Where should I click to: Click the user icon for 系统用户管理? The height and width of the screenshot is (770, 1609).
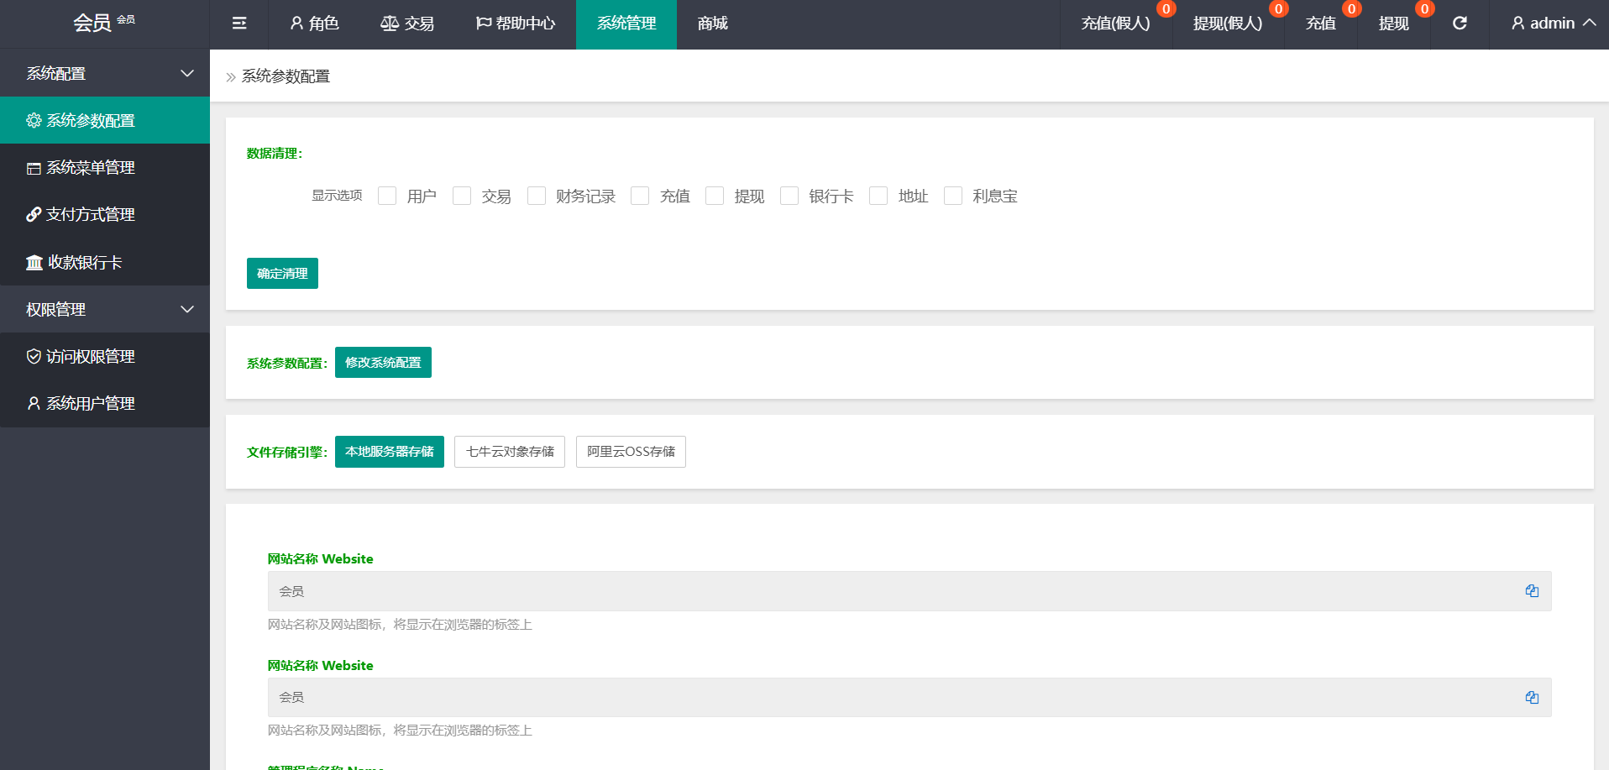[34, 404]
